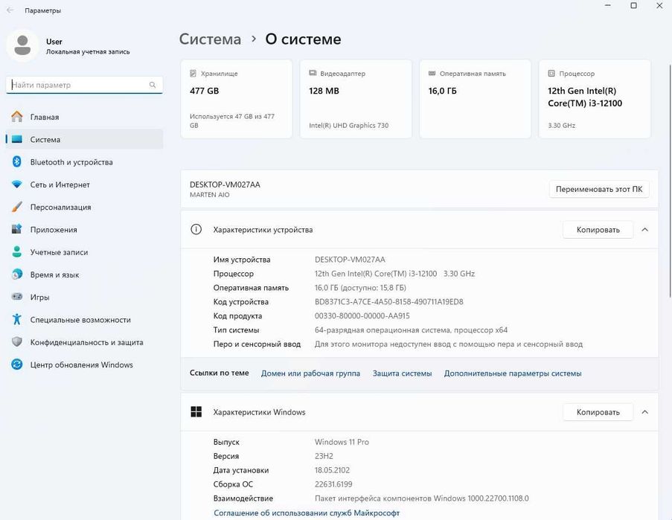Copy Windows specifications with Копировать
Image resolution: width=672 pixels, height=520 pixels.
coord(598,412)
